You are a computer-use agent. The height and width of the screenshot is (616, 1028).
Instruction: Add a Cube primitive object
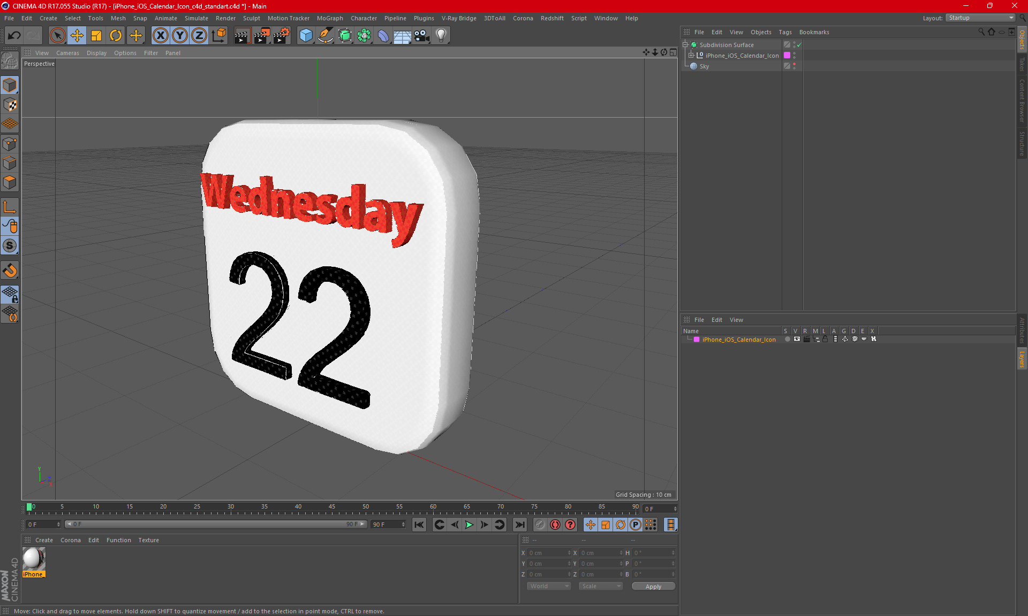click(306, 36)
